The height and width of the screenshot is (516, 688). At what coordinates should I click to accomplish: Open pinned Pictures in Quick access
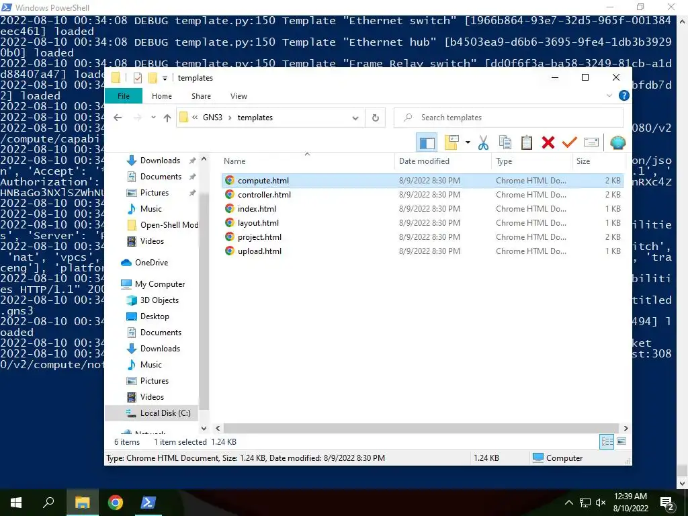click(154, 193)
